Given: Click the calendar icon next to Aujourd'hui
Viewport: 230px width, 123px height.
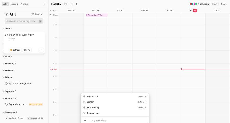Looking at the screenshot, I should pyautogui.click(x=84, y=96).
